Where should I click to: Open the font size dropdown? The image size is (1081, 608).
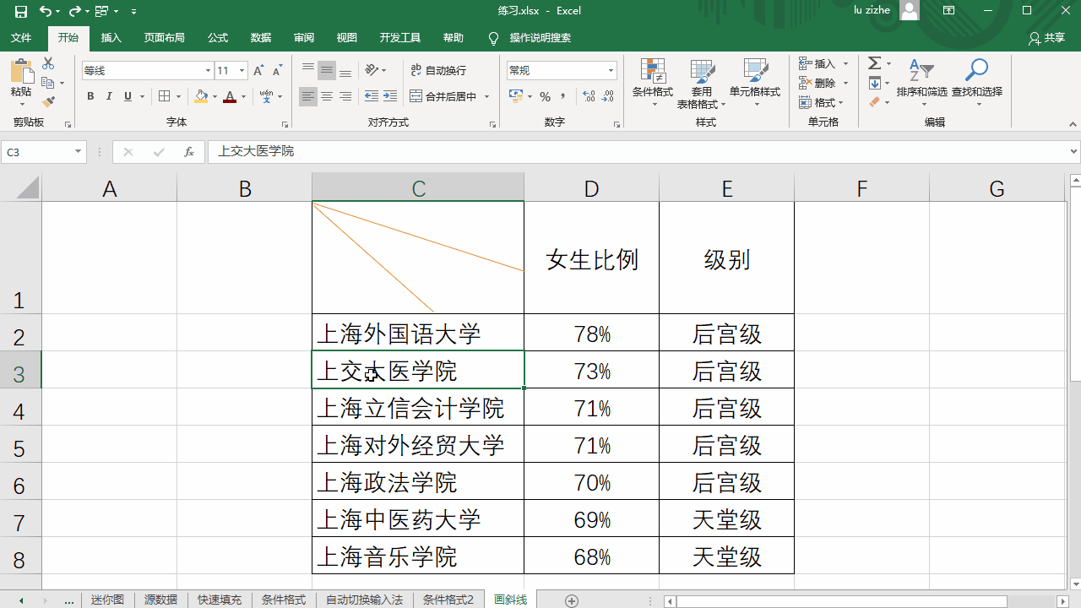click(x=242, y=71)
